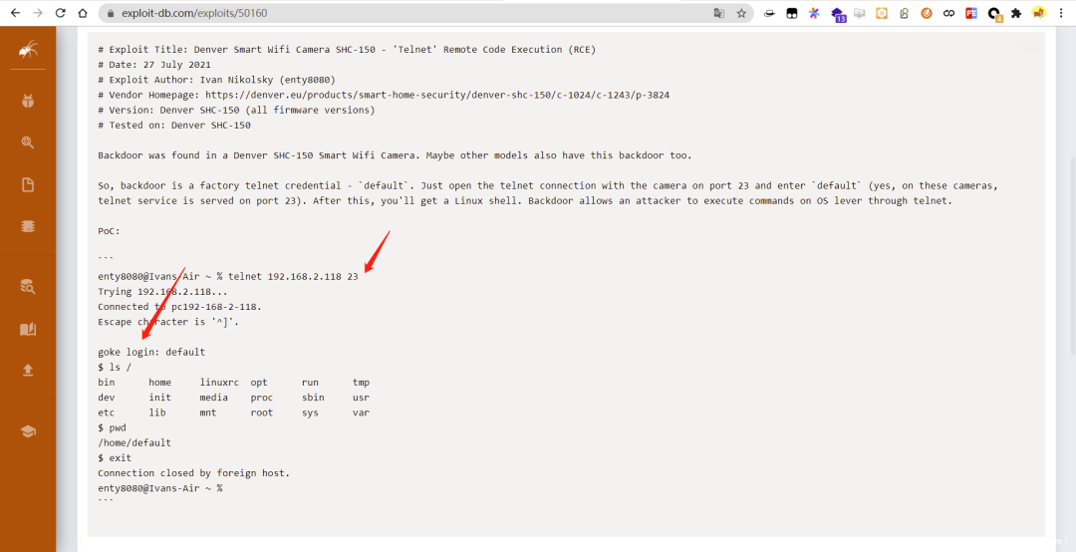
Task: Click 'Connection closed by foreign host.' line
Action: (x=193, y=473)
